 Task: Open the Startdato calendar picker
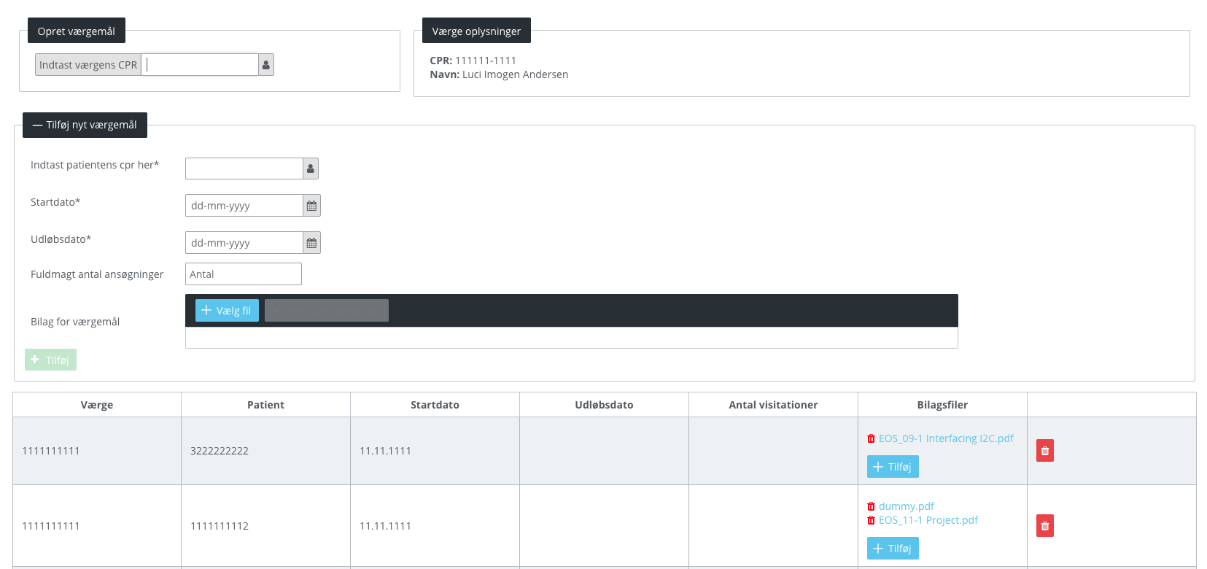311,206
